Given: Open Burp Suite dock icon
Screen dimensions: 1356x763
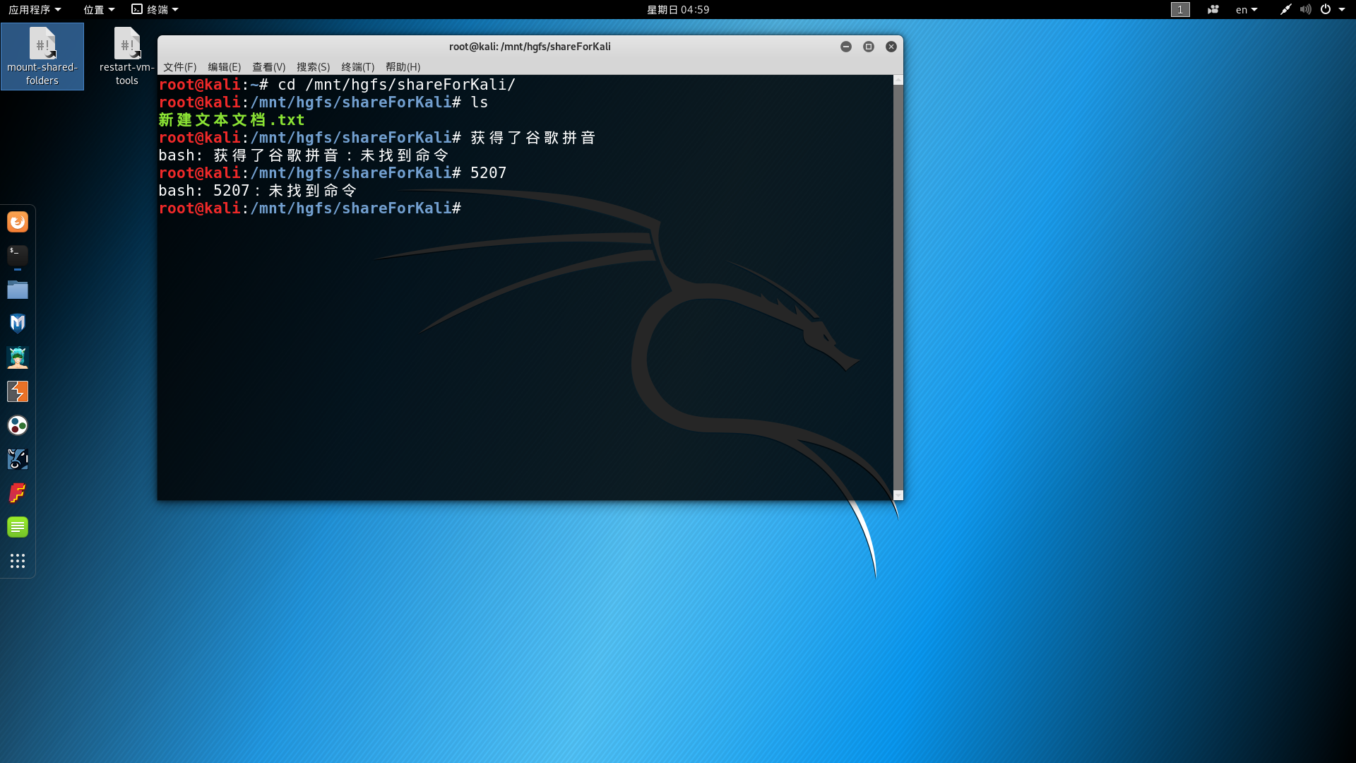Looking at the screenshot, I should (x=18, y=391).
